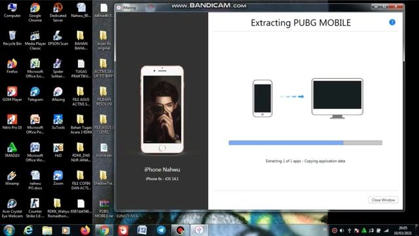Select the ShadowTra... folder

coord(104,178)
